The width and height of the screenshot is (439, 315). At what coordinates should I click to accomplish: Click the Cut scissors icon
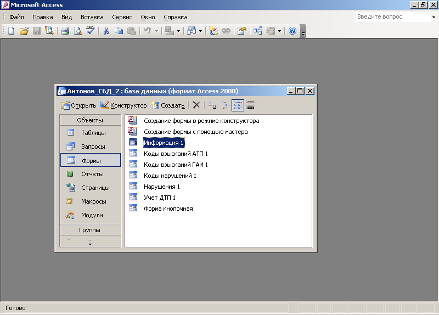106,31
